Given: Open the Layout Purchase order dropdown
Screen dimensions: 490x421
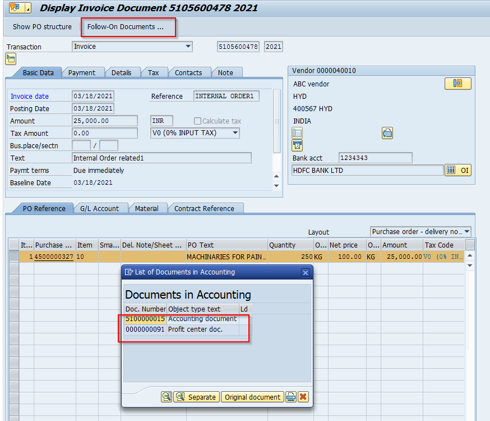Looking at the screenshot, I should click(x=466, y=232).
